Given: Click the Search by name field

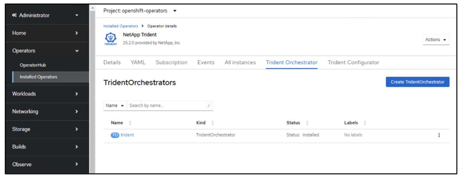Looking at the screenshot, I should tap(166, 106).
